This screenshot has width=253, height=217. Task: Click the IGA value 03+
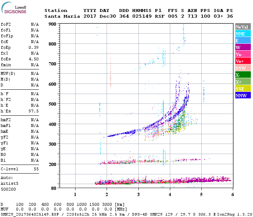pyautogui.click(x=218, y=16)
